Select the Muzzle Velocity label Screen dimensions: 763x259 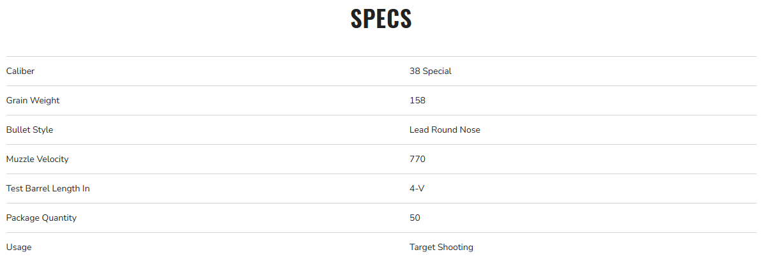[x=37, y=159]
